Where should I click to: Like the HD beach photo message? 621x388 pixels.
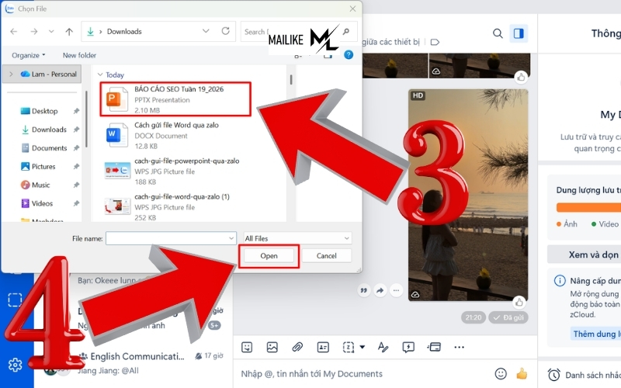click(x=519, y=303)
